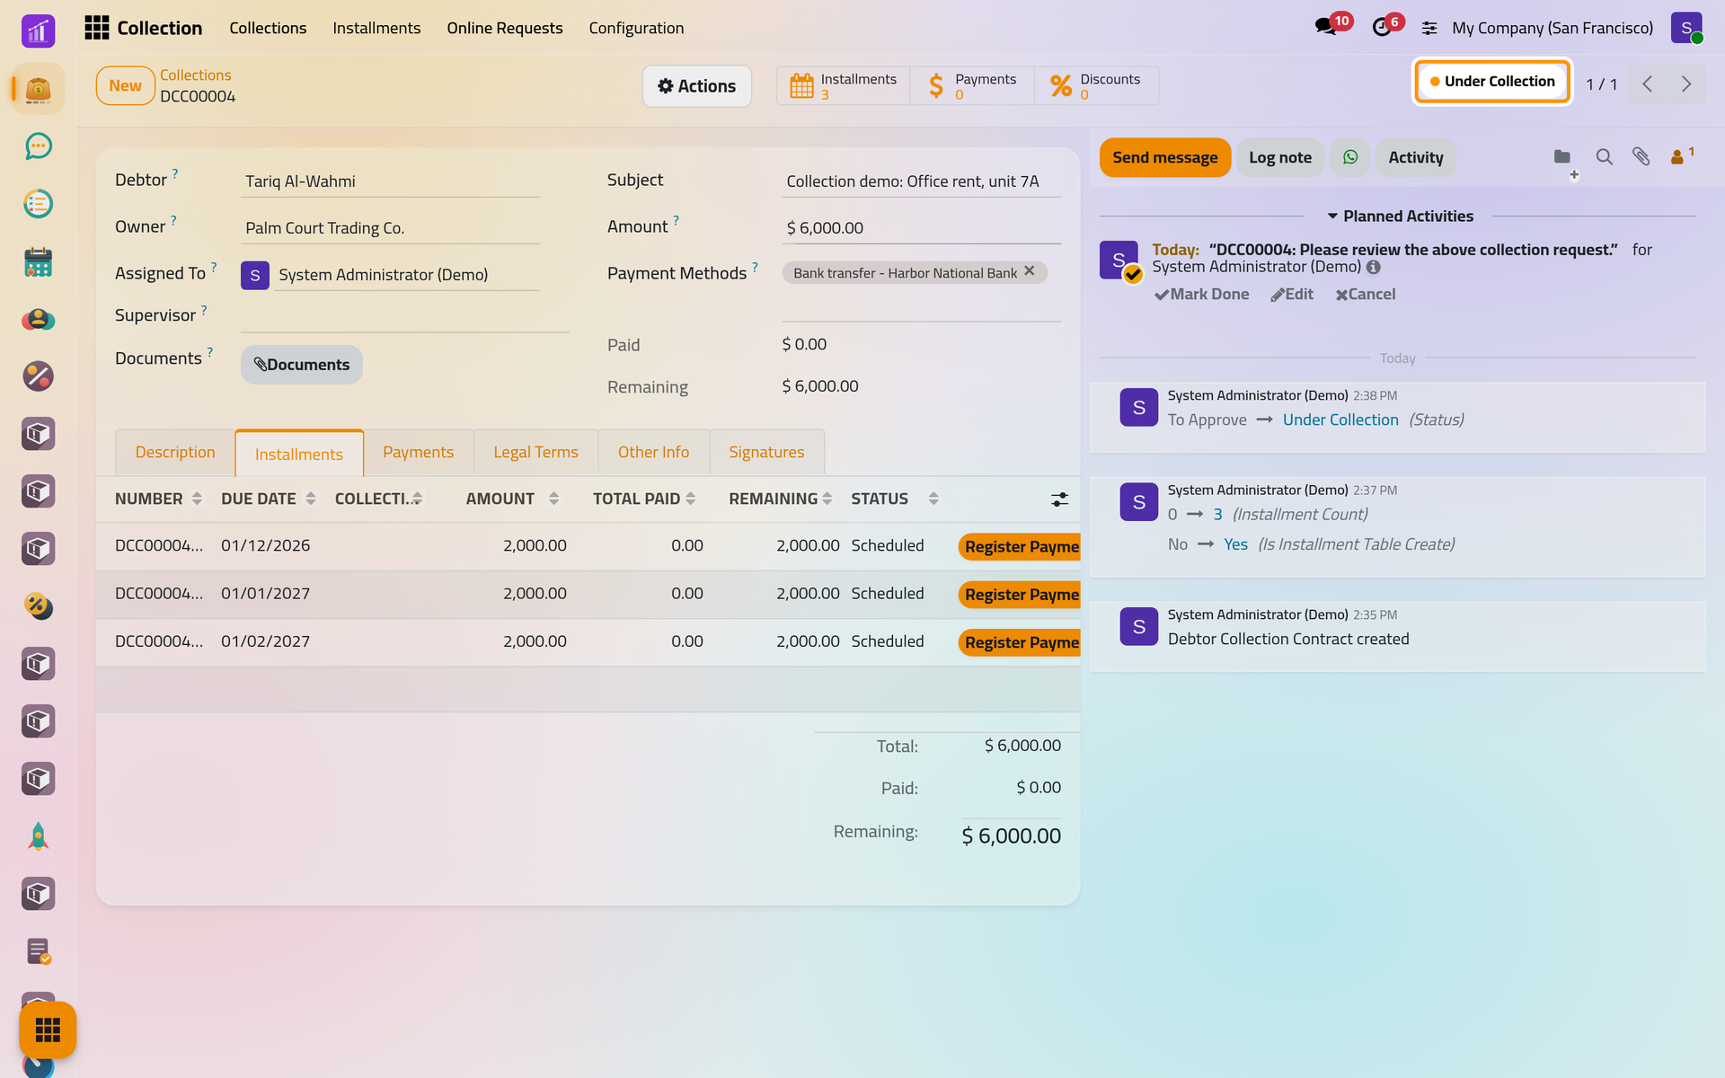This screenshot has height=1078, width=1725.
Task: Cancel the planned activity
Action: click(1365, 294)
